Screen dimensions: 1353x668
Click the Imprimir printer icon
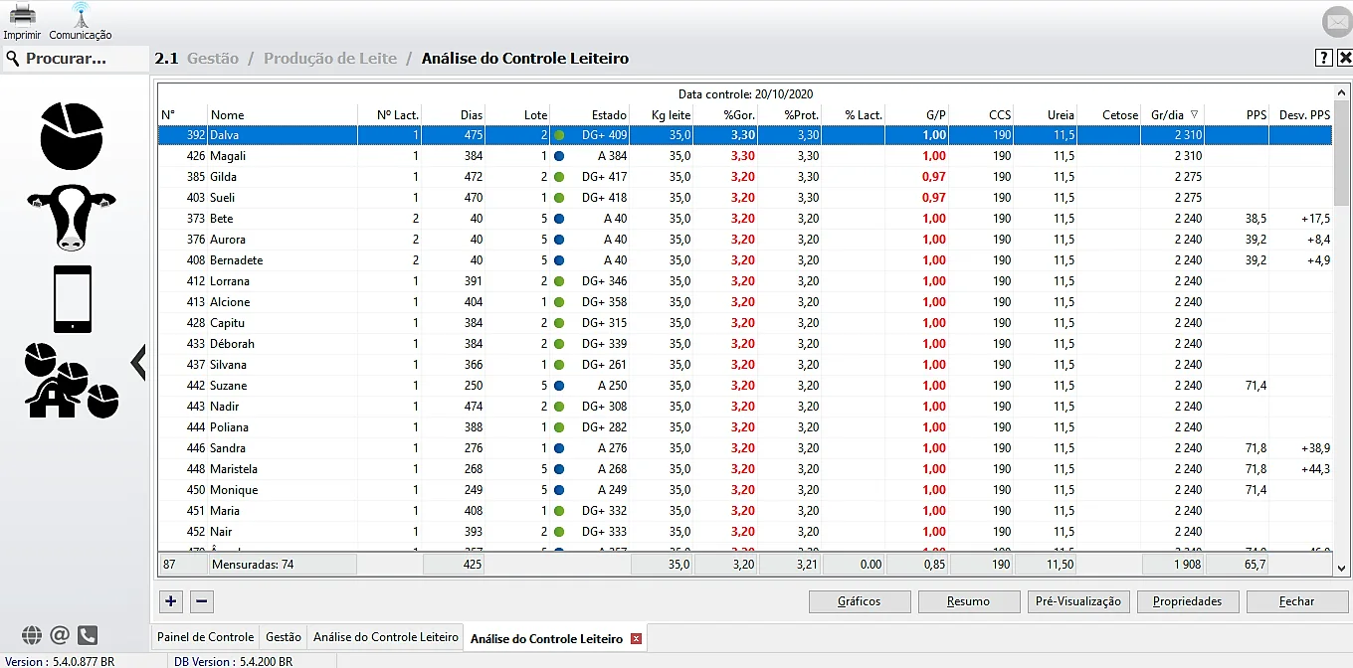pyautogui.click(x=22, y=16)
